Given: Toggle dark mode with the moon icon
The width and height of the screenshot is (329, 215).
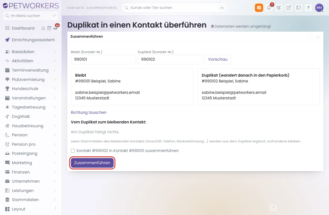Looking at the screenshot, I should pos(279,8).
